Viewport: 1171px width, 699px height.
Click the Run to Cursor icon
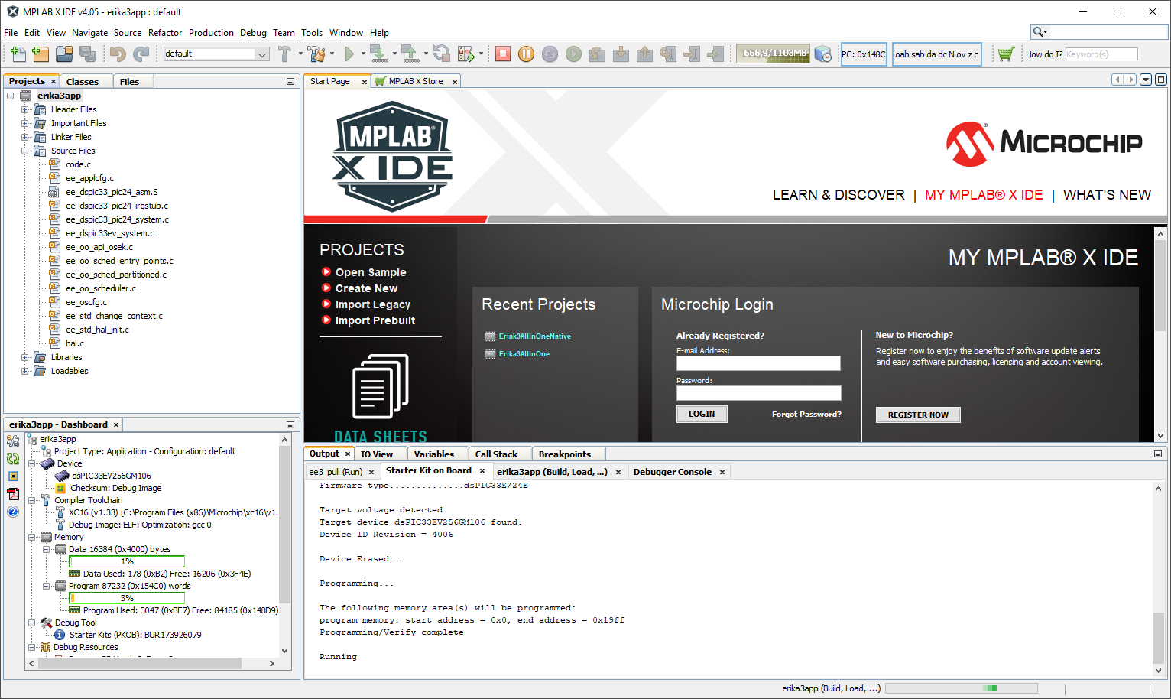(x=669, y=54)
